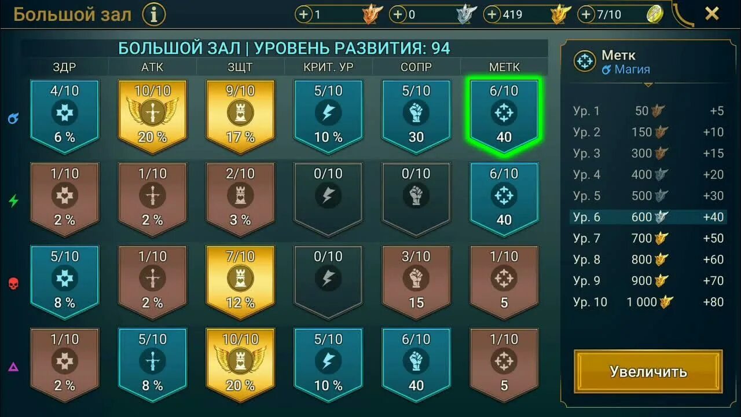Select the Force affinity red skull icon

(13, 284)
